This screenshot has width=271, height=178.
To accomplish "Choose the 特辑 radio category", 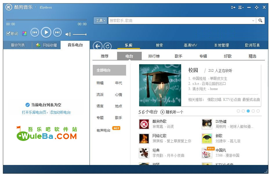I will pos(100,83).
